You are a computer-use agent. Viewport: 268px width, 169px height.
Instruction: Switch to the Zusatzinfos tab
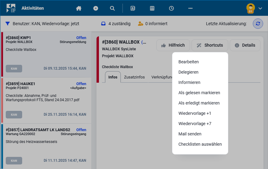coord(134,77)
